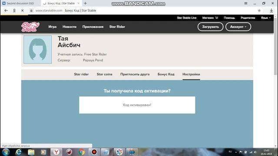Open the Приложения menu item
Screen dimensions: 278x156
pyautogui.click(x=93, y=27)
